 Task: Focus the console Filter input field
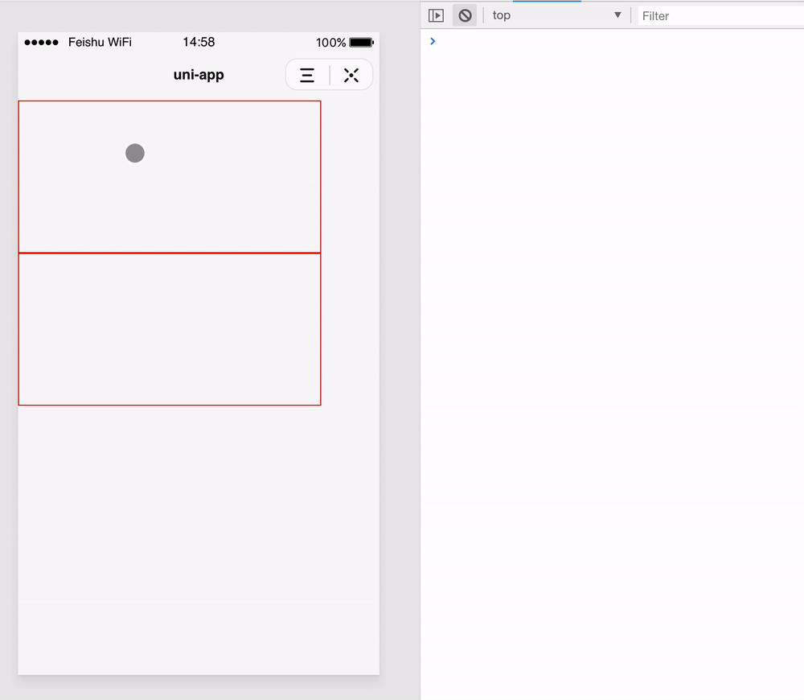coord(721,16)
